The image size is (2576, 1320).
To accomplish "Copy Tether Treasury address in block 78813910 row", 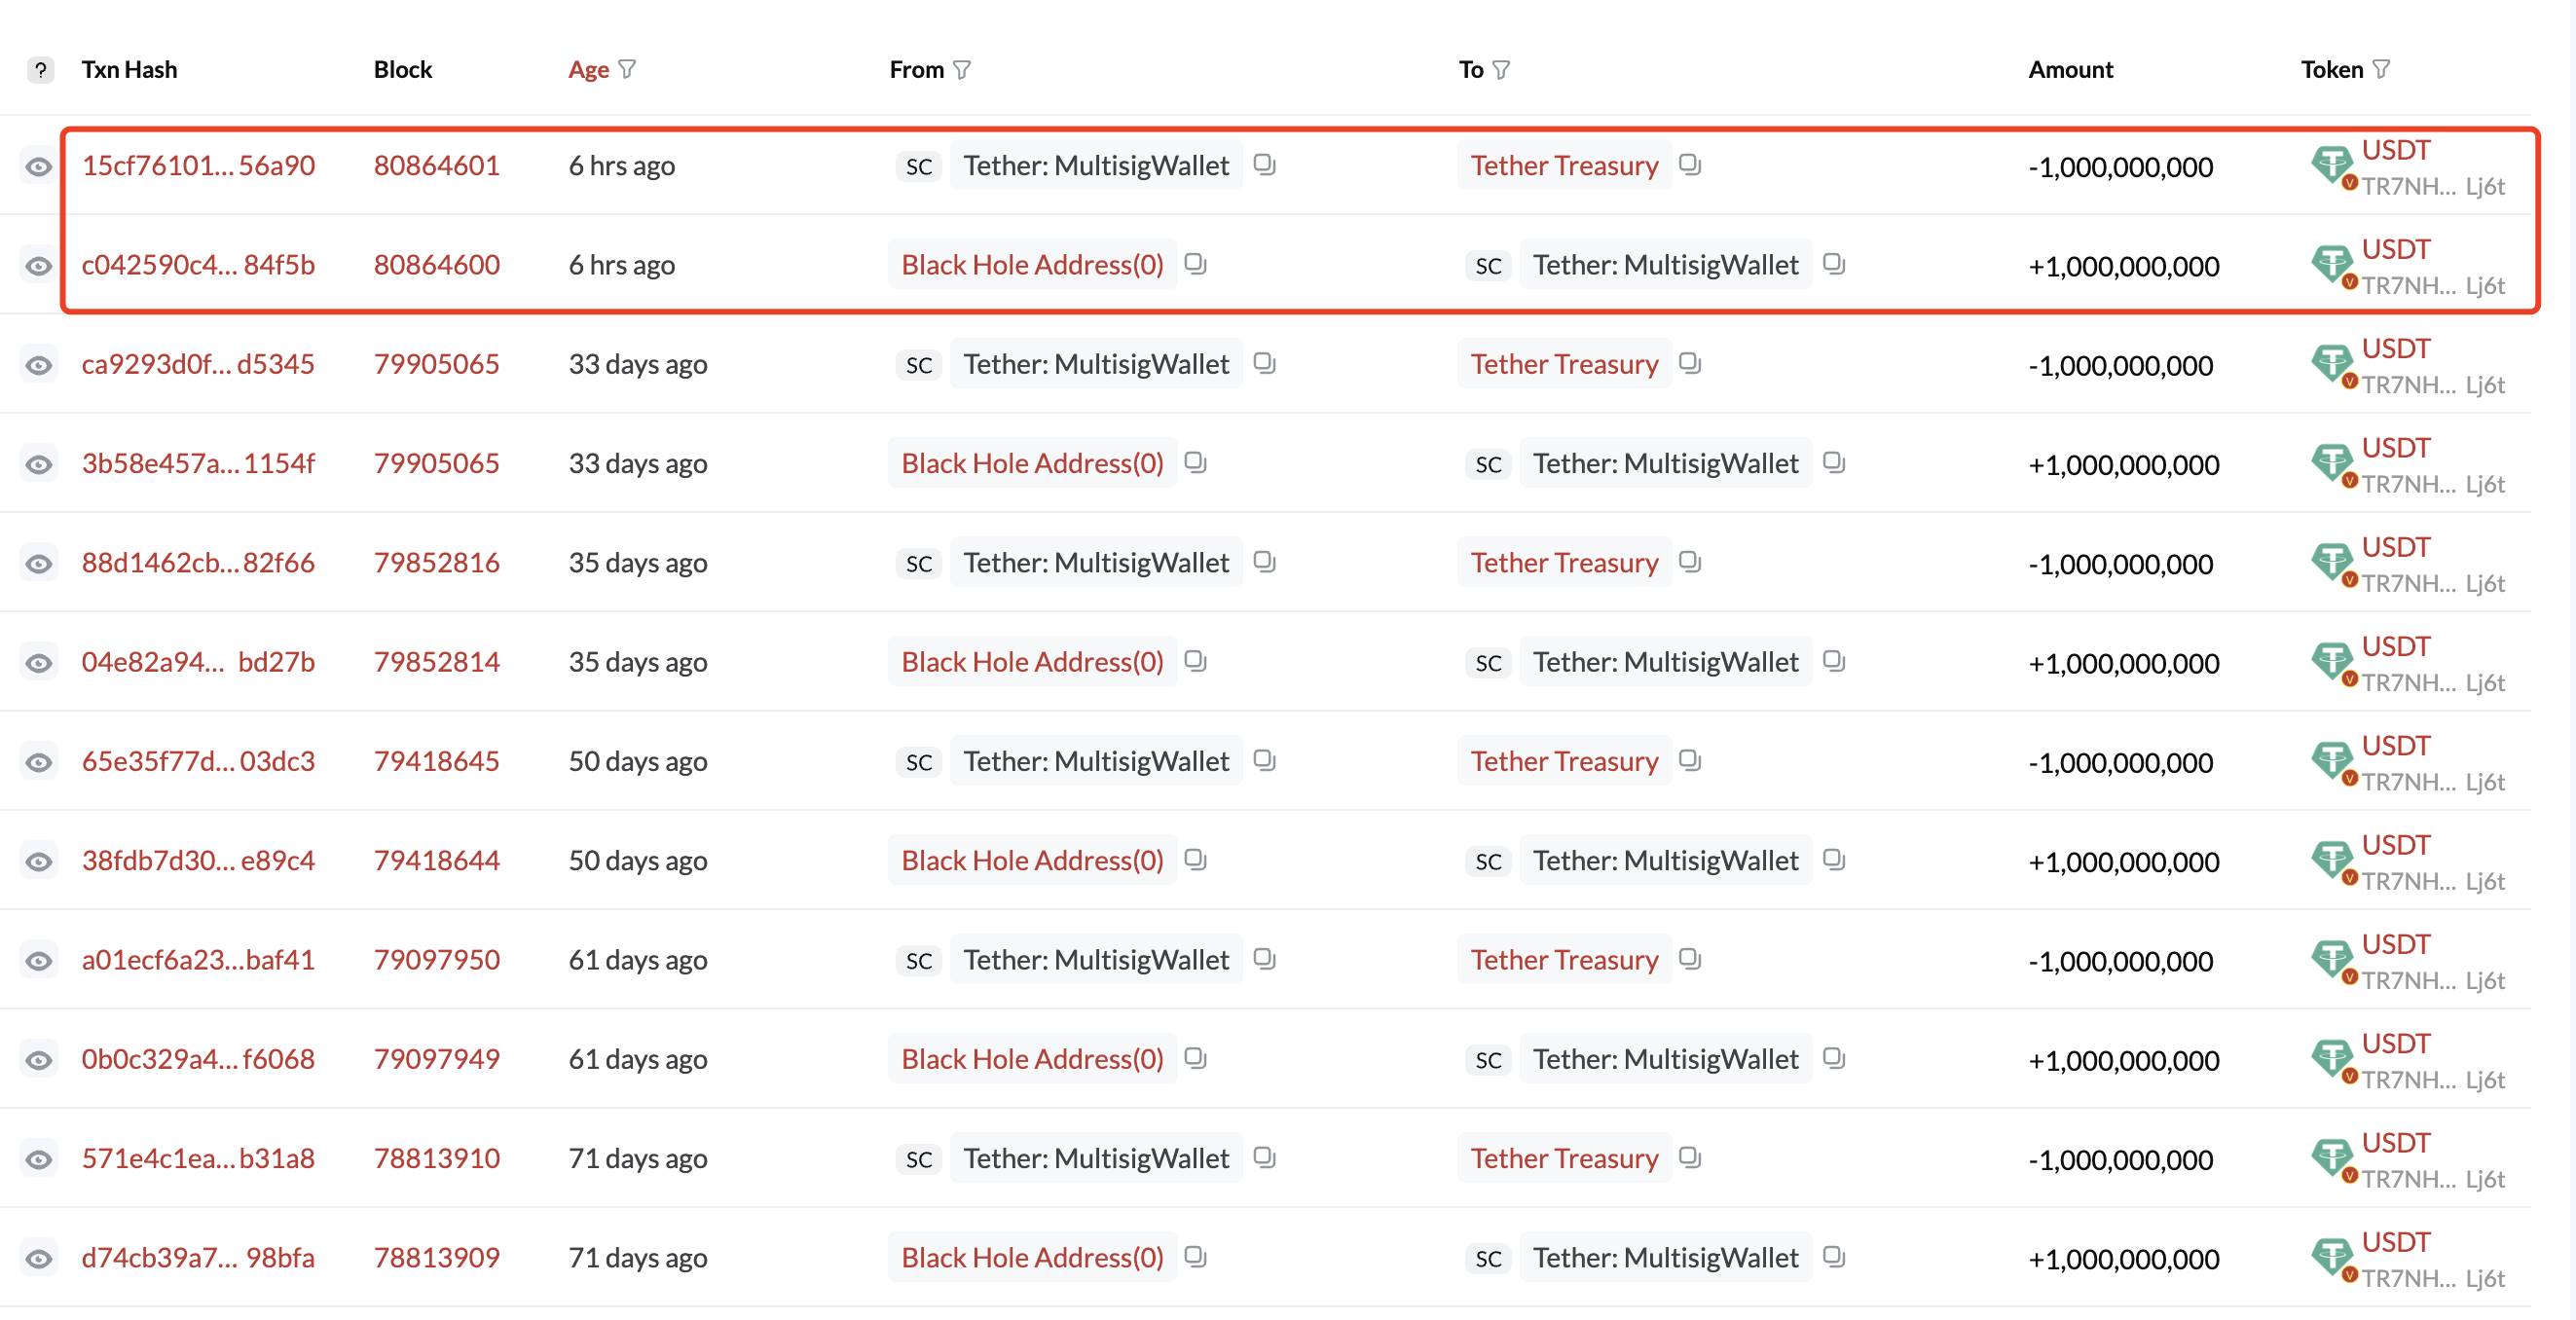I will [x=1690, y=1157].
